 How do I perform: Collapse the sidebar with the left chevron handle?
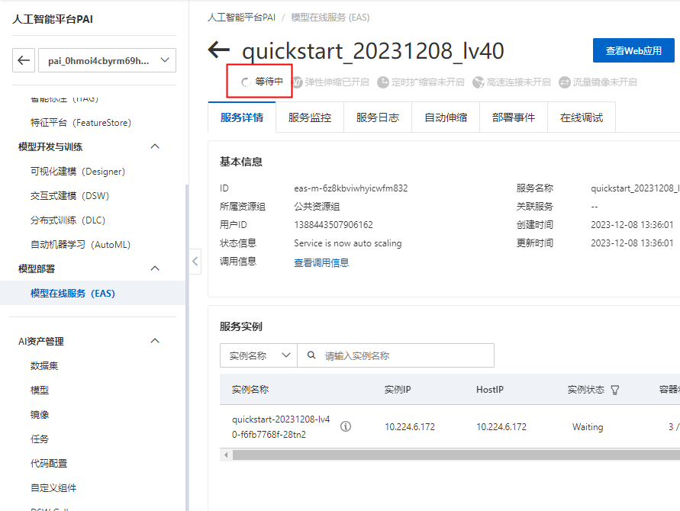tap(195, 262)
